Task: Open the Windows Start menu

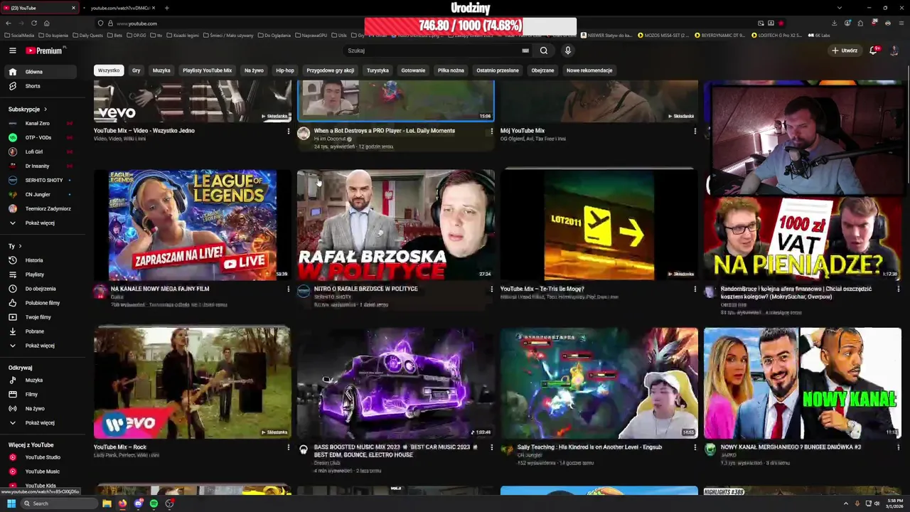Action: click(11, 503)
